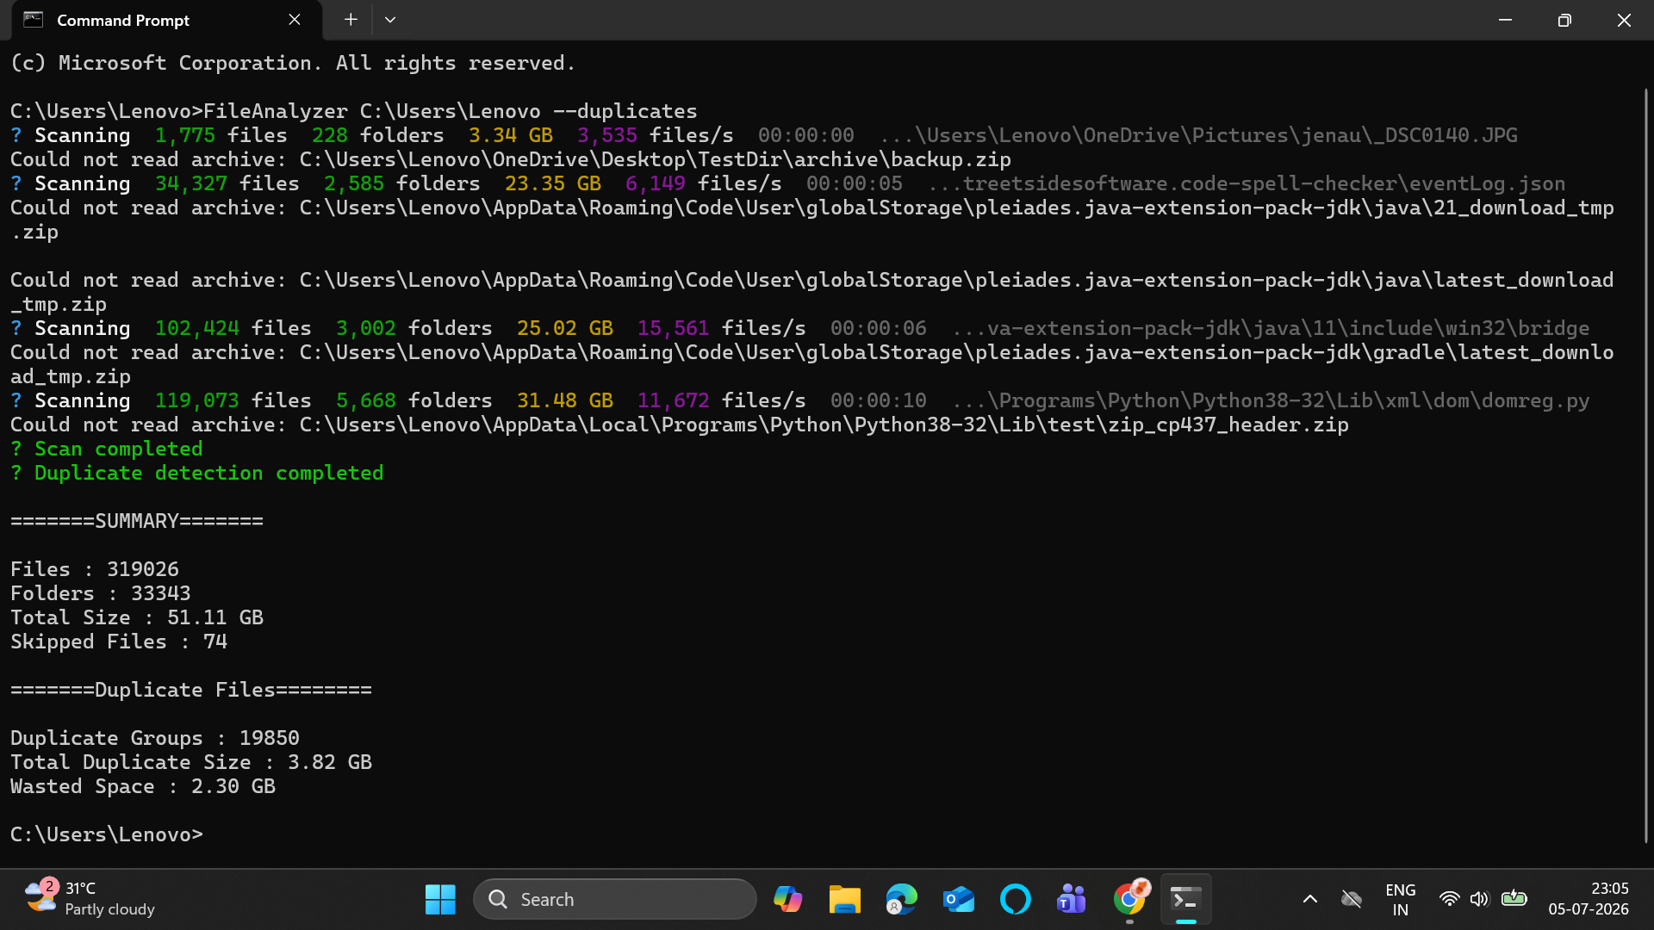Open Microsoft Teams from the taskbar
This screenshot has height=930, width=1654.
pos(1072,899)
